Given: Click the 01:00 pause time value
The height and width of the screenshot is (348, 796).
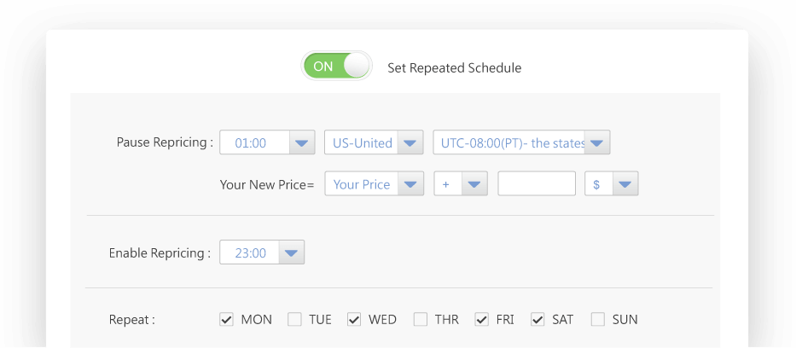Looking at the screenshot, I should tap(251, 143).
